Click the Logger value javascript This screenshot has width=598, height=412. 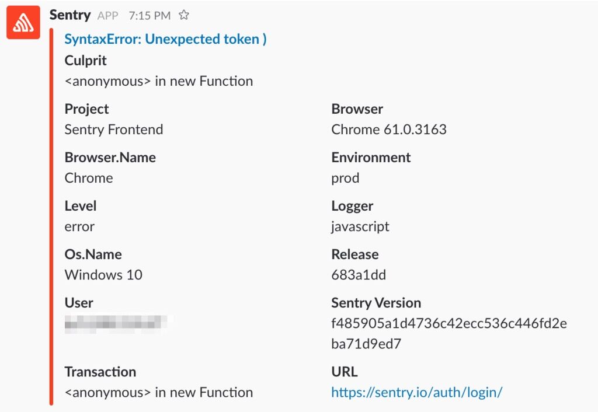tap(360, 226)
